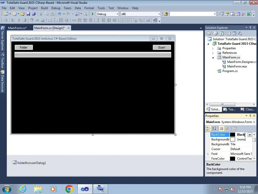Open the Format menu
Screen dimensions: 258x194
click(89, 8)
